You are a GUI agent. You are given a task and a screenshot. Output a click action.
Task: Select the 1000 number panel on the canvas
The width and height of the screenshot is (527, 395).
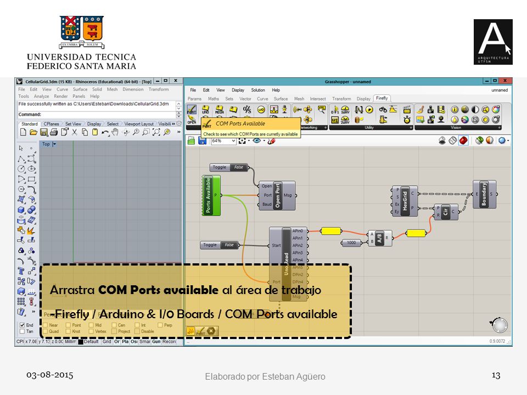click(351, 242)
